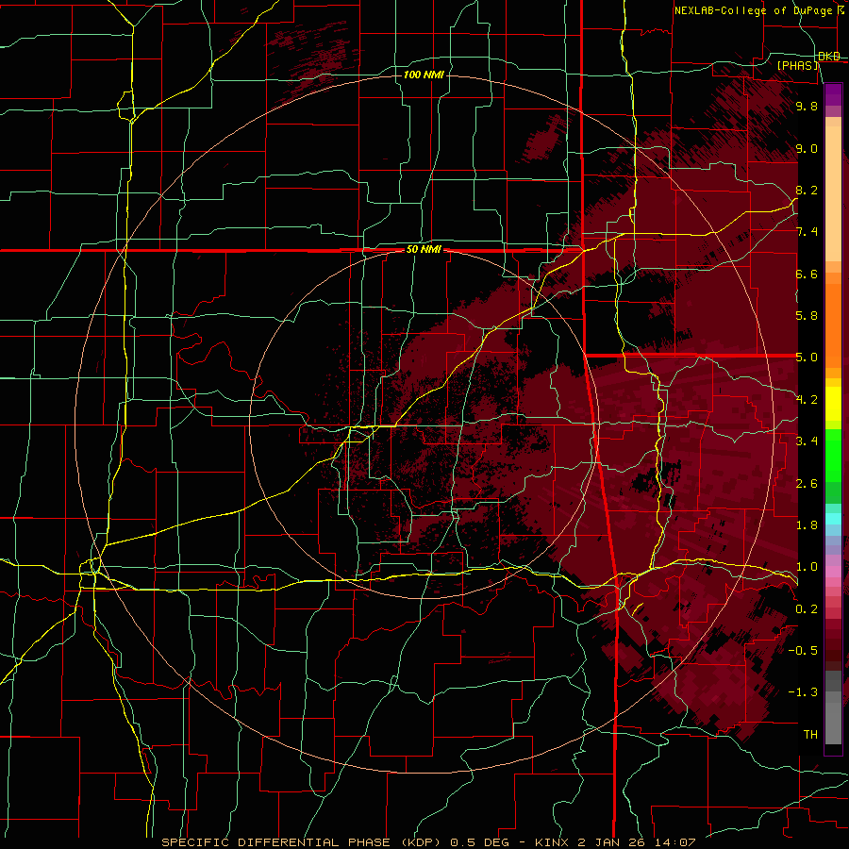This screenshot has width=849, height=849.
Task: Click the 8.2 value on the color scale
Action: [807, 190]
